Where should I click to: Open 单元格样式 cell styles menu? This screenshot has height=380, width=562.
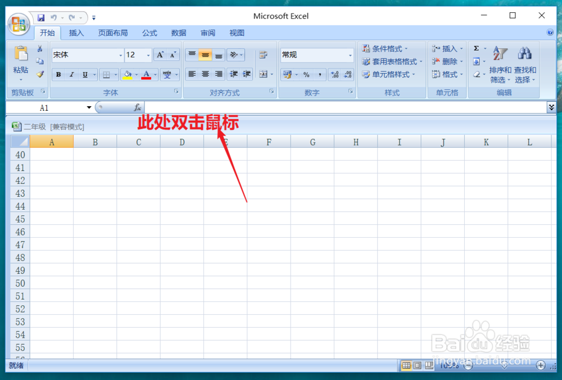tap(388, 74)
